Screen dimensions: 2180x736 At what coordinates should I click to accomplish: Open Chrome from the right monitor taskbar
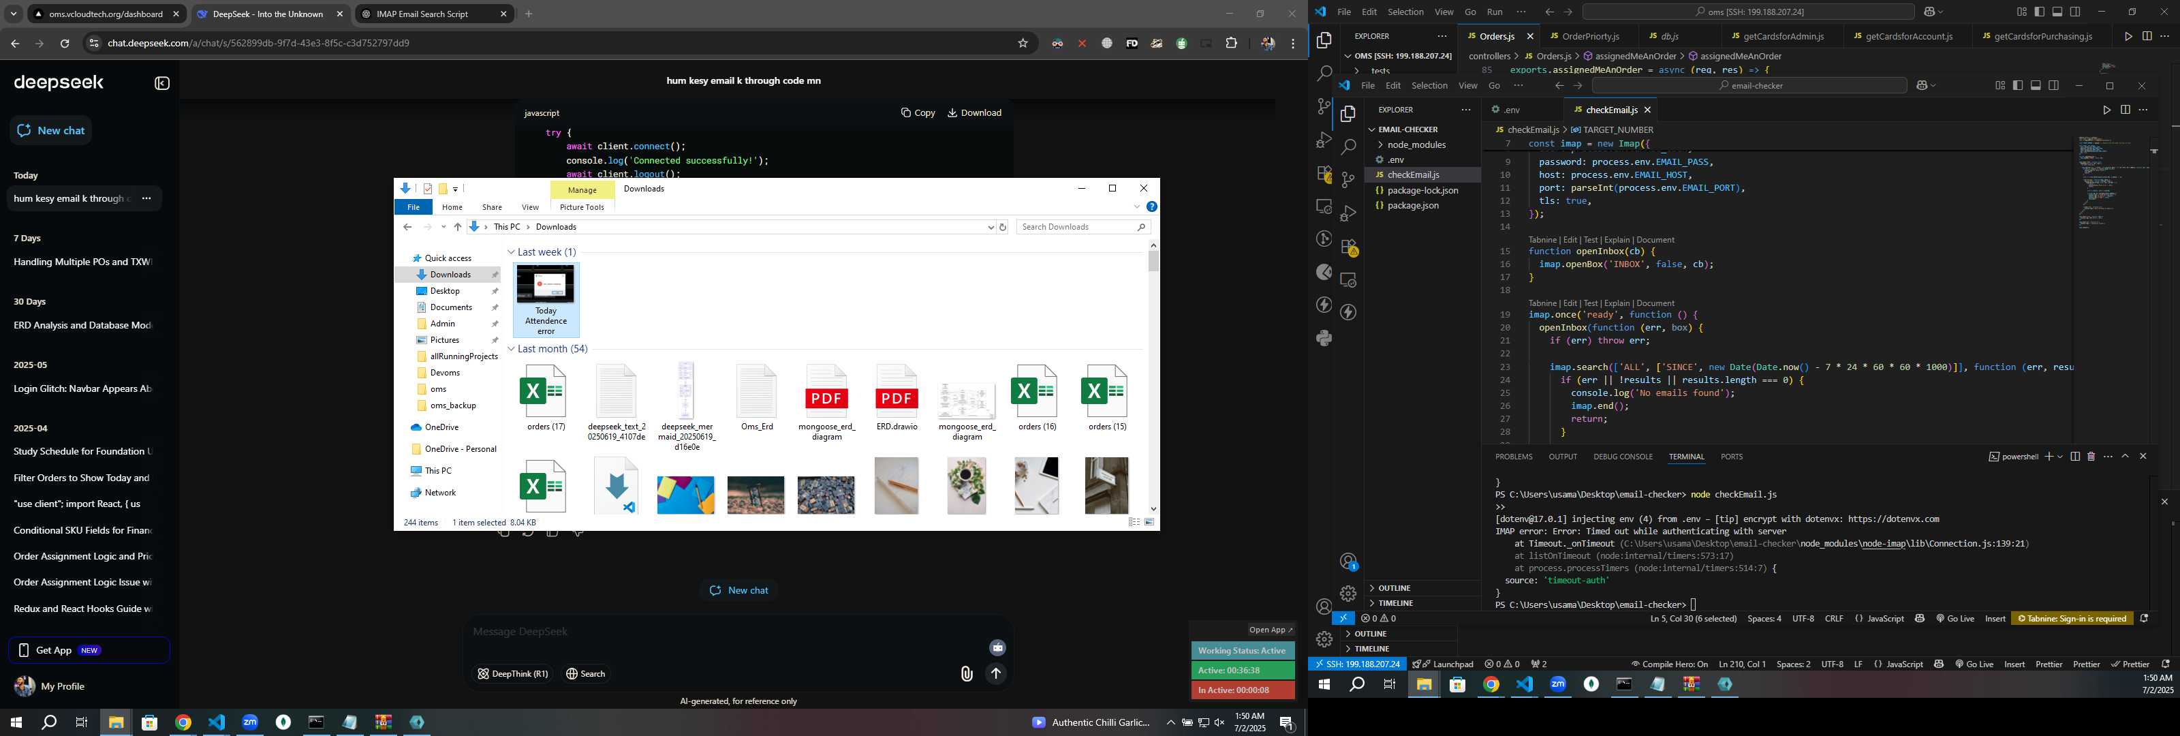tap(1491, 685)
